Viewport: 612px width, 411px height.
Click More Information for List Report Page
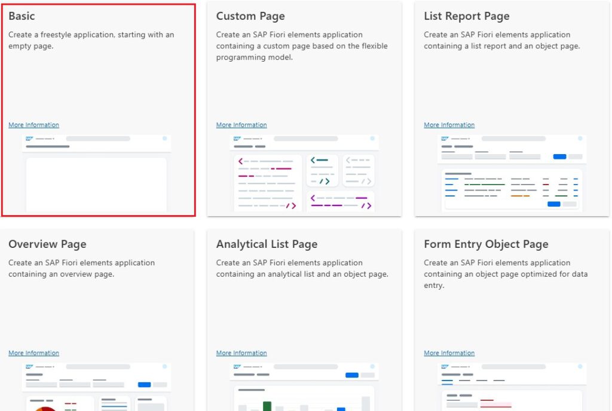point(449,125)
